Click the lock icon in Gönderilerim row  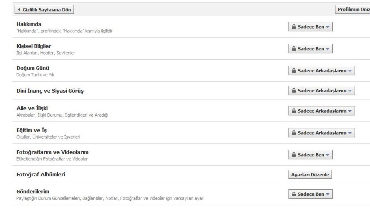294,194
